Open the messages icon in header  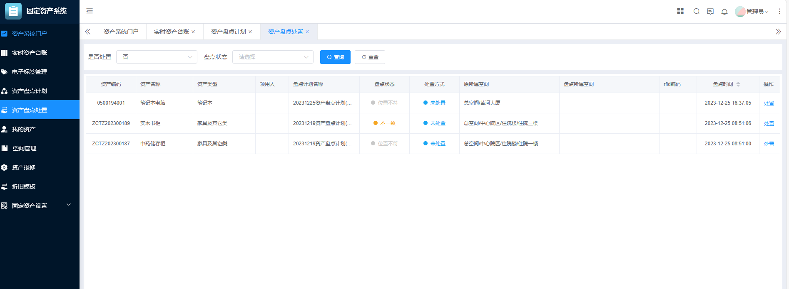coord(710,11)
